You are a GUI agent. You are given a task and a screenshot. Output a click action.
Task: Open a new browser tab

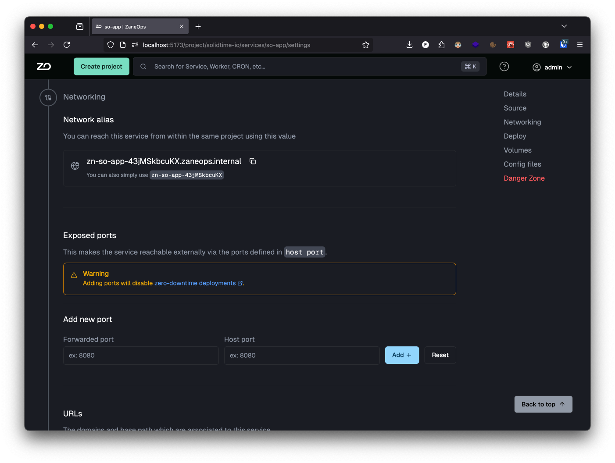(198, 27)
